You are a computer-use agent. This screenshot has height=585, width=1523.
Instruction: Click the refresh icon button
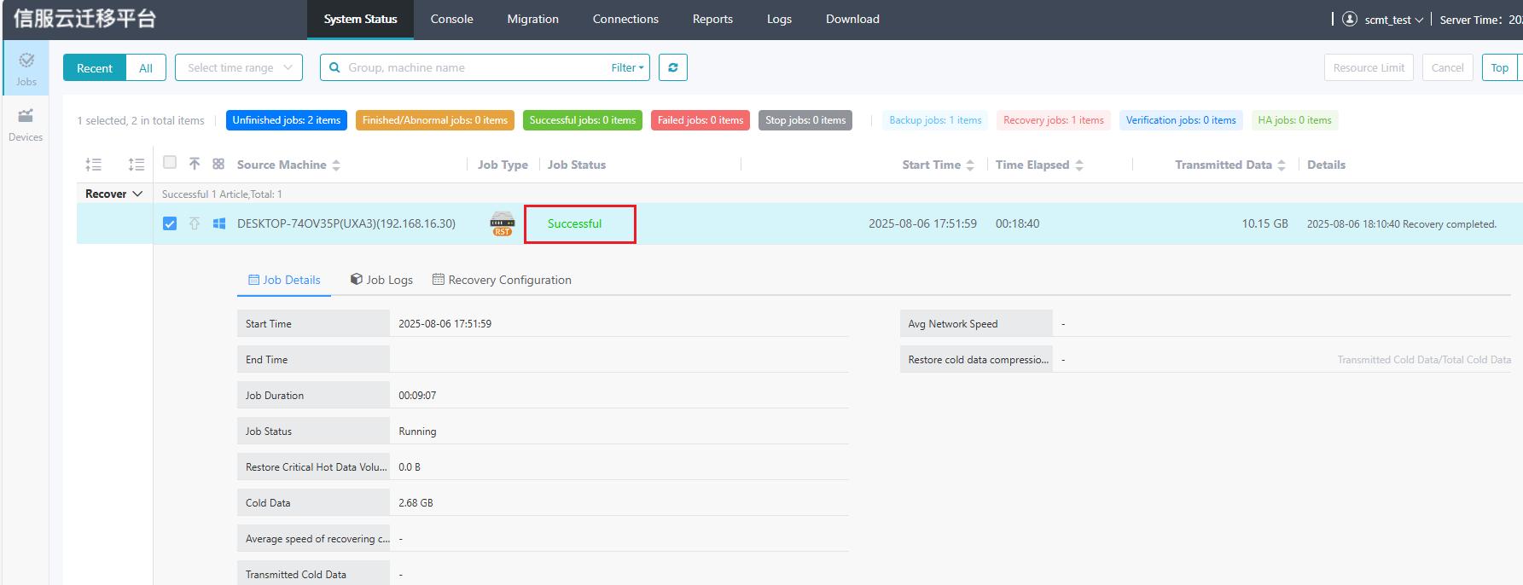[x=673, y=67]
